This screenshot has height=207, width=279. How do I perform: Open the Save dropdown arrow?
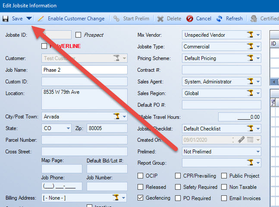(29, 18)
